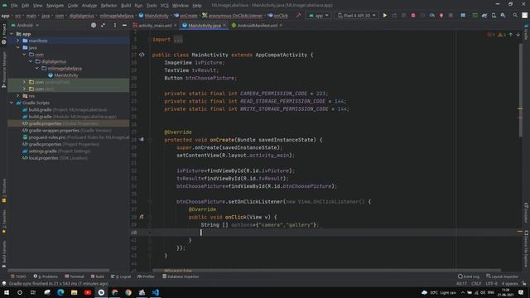
Task: Switch to Visual Studio Code in taskbar
Action: pos(155,292)
